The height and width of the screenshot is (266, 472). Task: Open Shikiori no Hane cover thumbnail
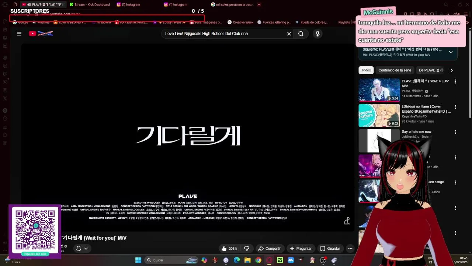(x=379, y=115)
